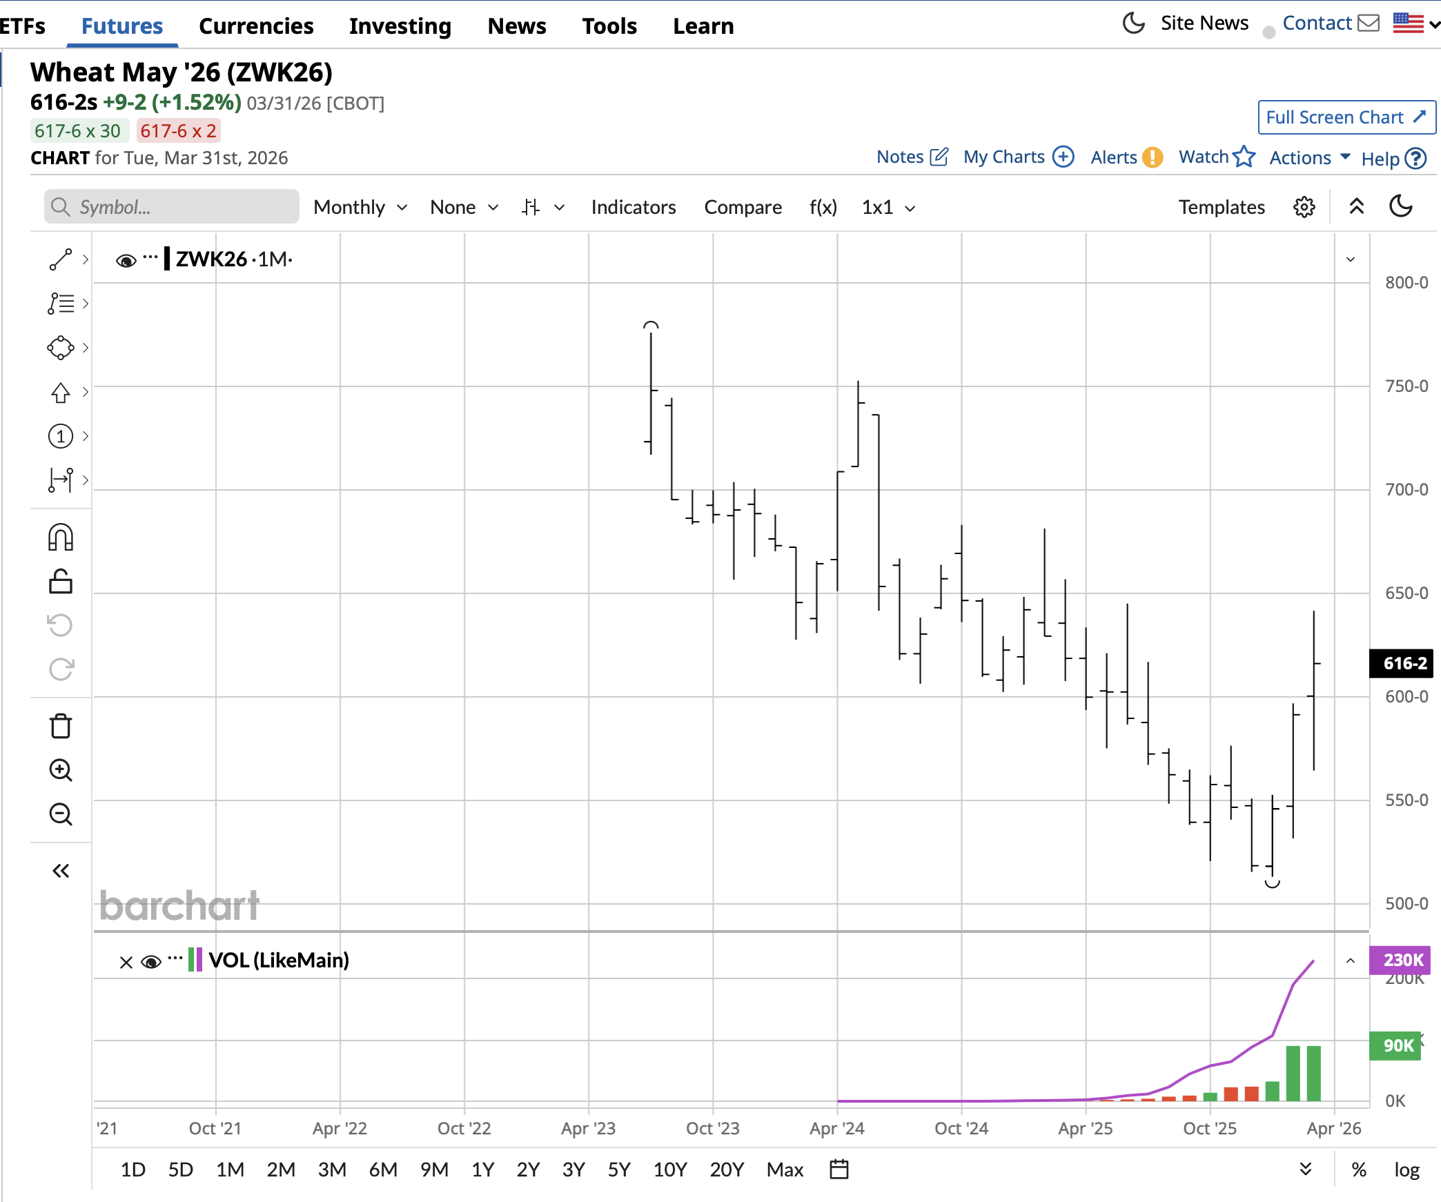
Task: Select the trend line drawing tool
Action: [61, 259]
